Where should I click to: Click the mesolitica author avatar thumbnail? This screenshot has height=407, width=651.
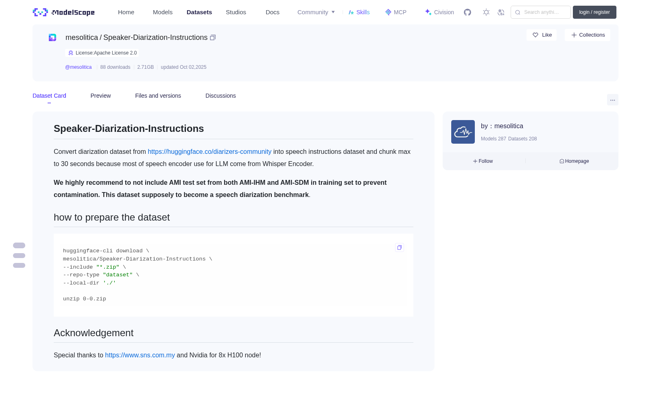click(463, 132)
